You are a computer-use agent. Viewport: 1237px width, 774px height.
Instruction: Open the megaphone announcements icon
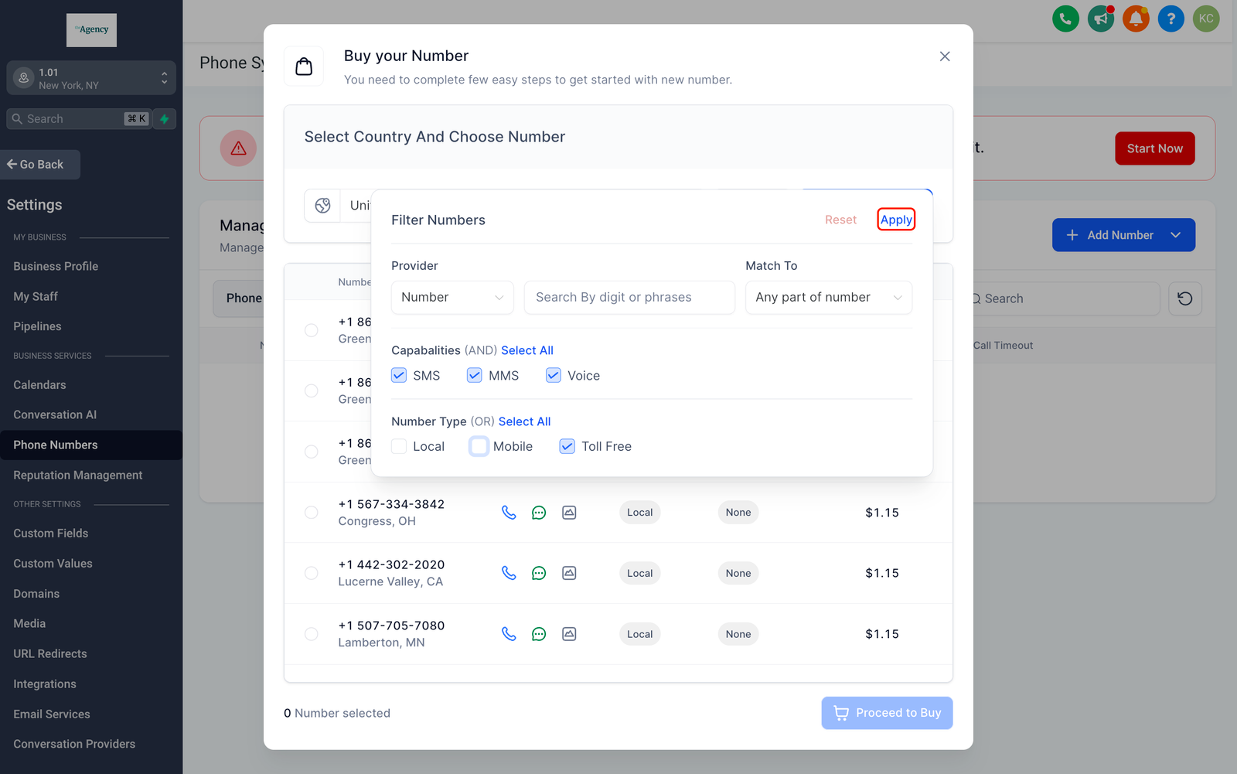coord(1100,19)
